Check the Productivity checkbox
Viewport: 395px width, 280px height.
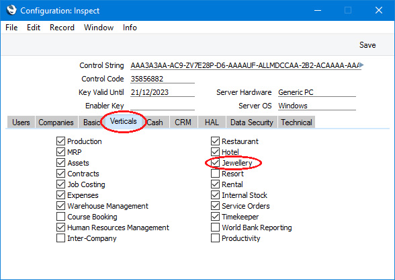pyautogui.click(x=215, y=238)
